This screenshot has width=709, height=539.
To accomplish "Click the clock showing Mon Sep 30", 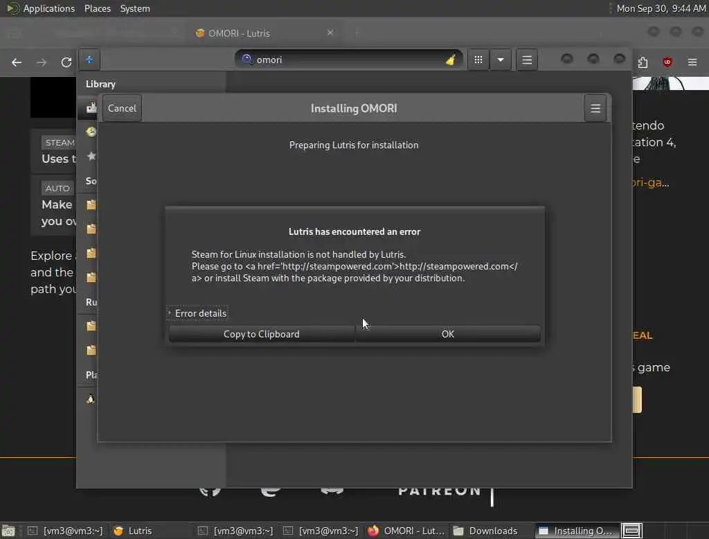I will (x=661, y=8).
